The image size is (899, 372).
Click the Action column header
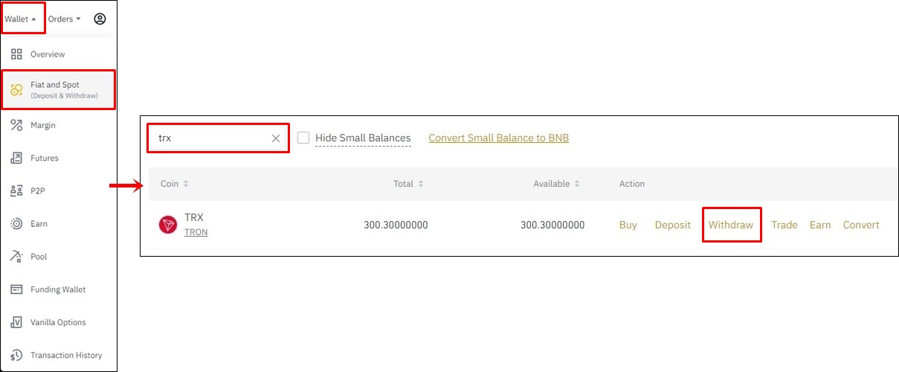(632, 184)
